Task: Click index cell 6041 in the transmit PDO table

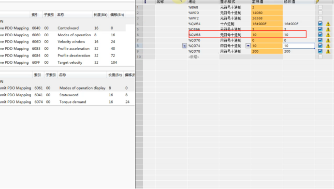Action: pyautogui.click(x=39, y=95)
